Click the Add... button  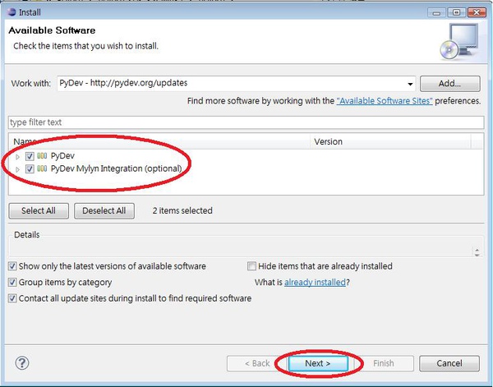coord(450,84)
